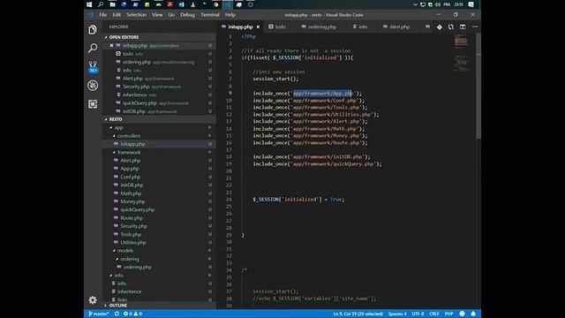The height and width of the screenshot is (318, 565).
Task: Open the Go menu
Action: pyautogui.click(x=171, y=15)
